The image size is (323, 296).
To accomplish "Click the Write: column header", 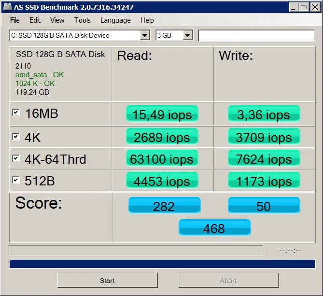I will (236, 56).
